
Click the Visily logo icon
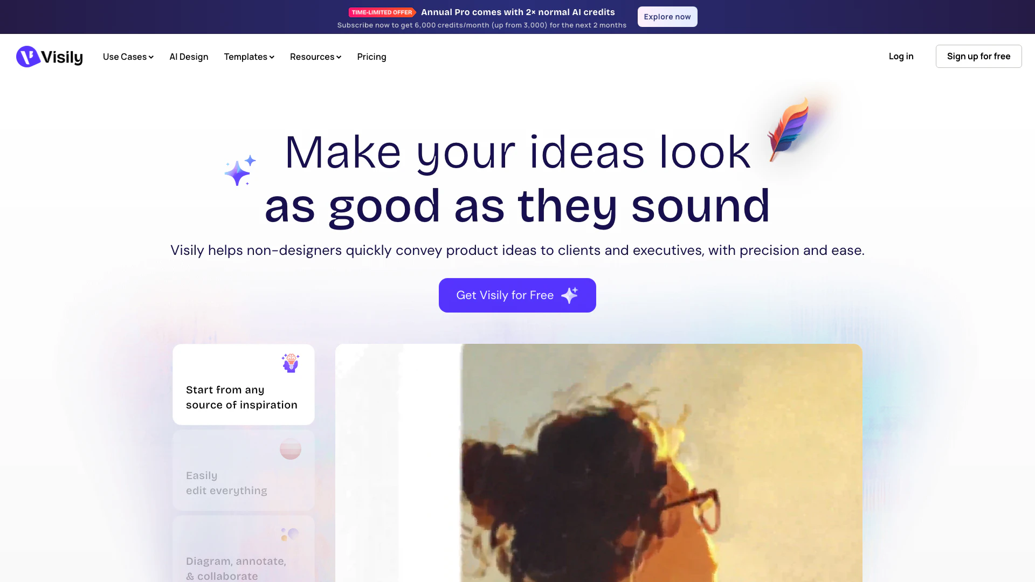(28, 57)
